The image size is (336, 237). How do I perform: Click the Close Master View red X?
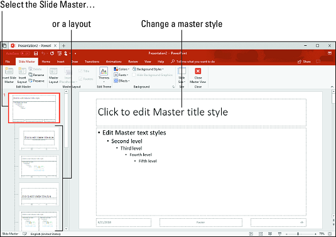click(198, 71)
